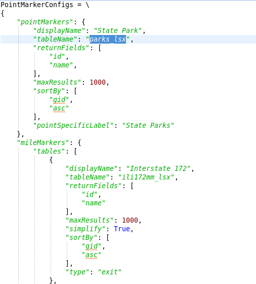
Task: Click the first underlined "asc" string
Action: [x=59, y=109]
